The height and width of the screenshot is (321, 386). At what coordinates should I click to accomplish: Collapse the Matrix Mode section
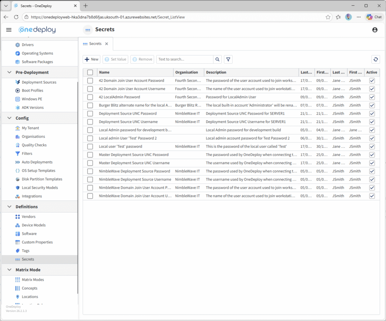point(9,270)
